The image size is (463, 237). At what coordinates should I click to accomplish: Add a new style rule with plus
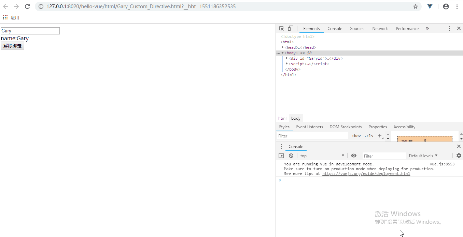tap(379, 136)
